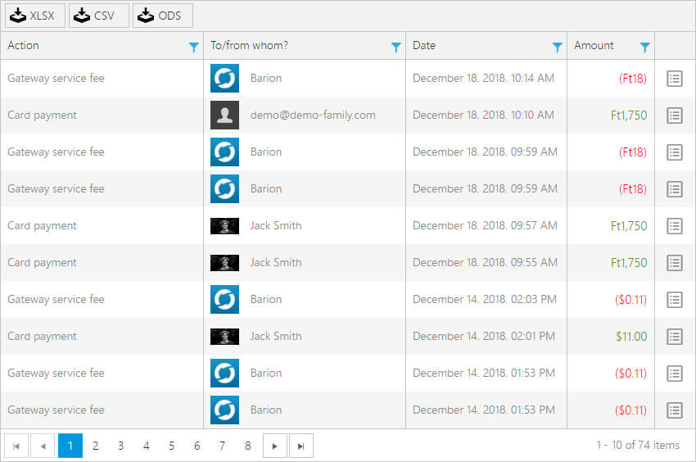Image resolution: width=696 pixels, height=462 pixels.
Task: Open filter for the Action column
Action: (x=193, y=48)
